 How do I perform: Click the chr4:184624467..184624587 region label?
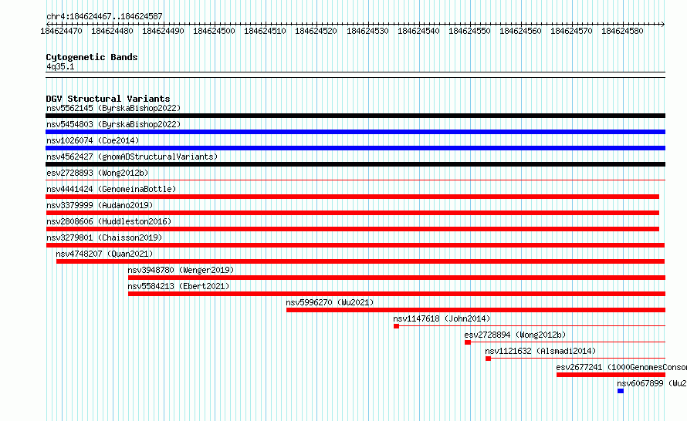coord(104,16)
